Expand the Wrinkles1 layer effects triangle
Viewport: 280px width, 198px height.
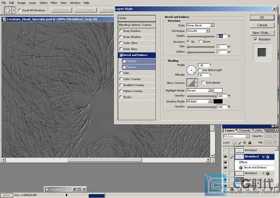[x=264, y=173]
